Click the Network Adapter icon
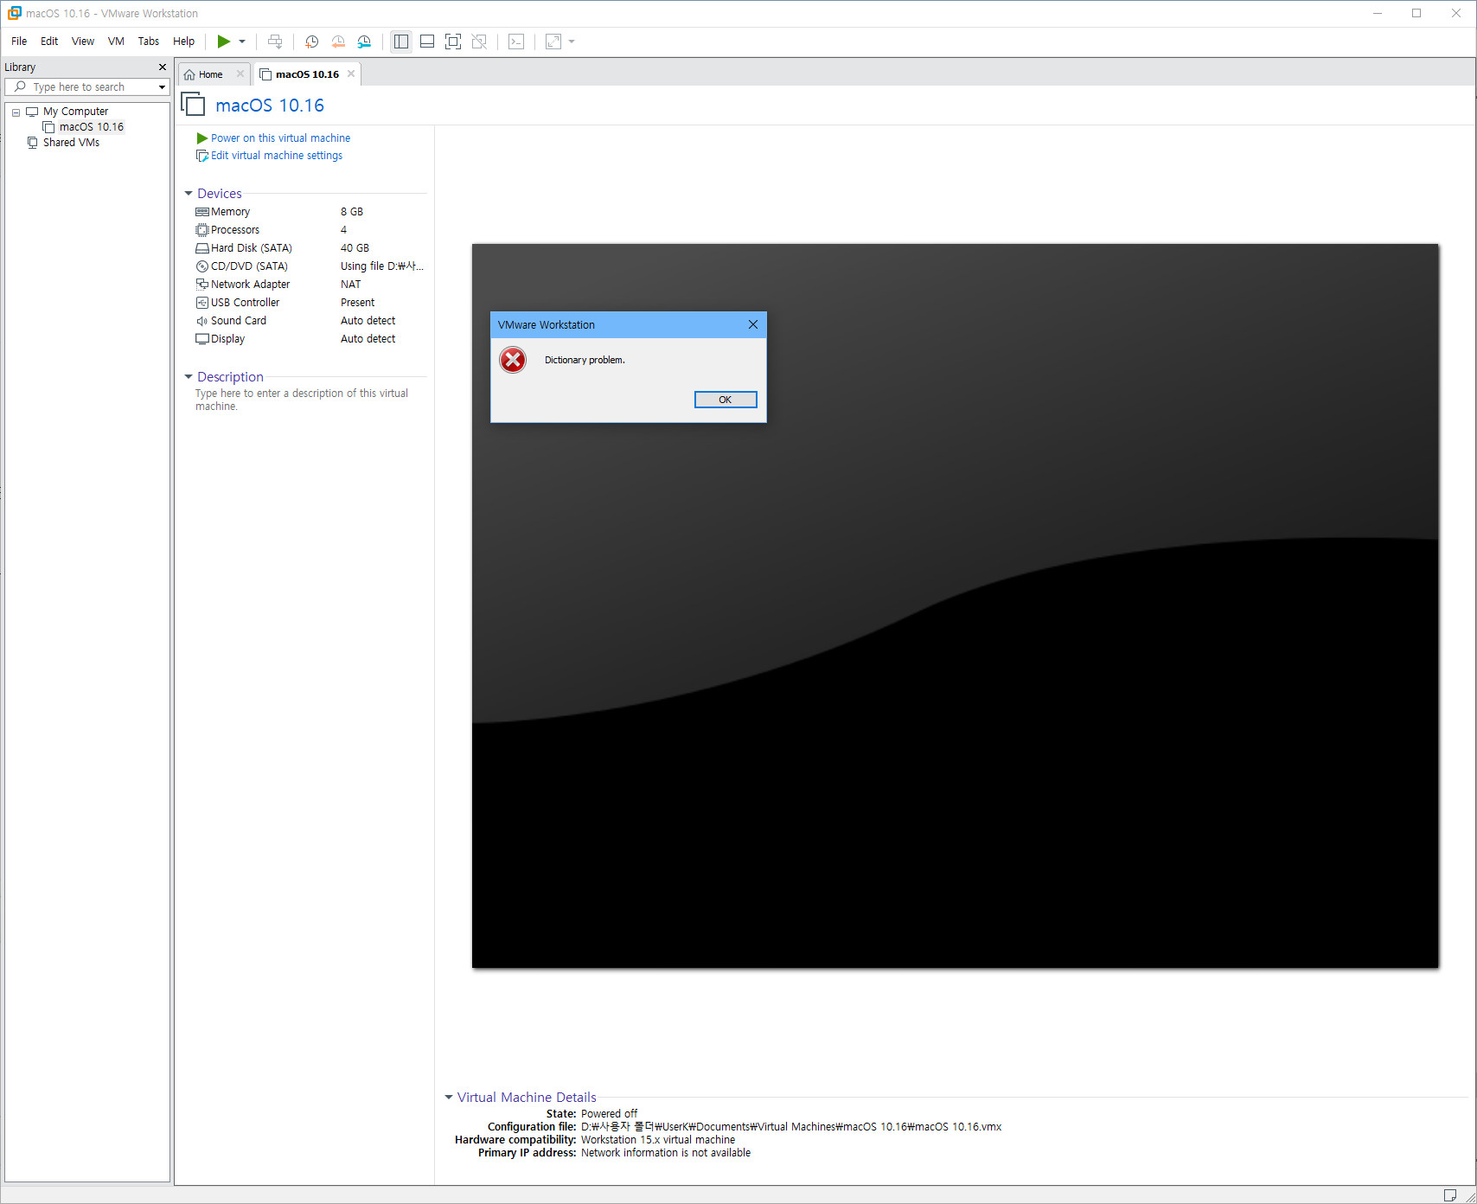This screenshot has height=1204, width=1477. tap(202, 285)
